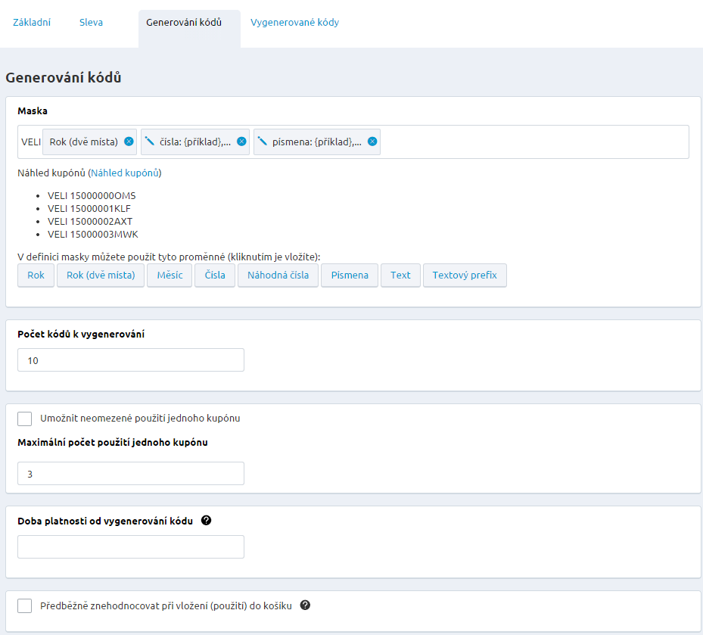Focus the 'Maximální počet použití' input field
703x635 pixels.
[x=131, y=474]
